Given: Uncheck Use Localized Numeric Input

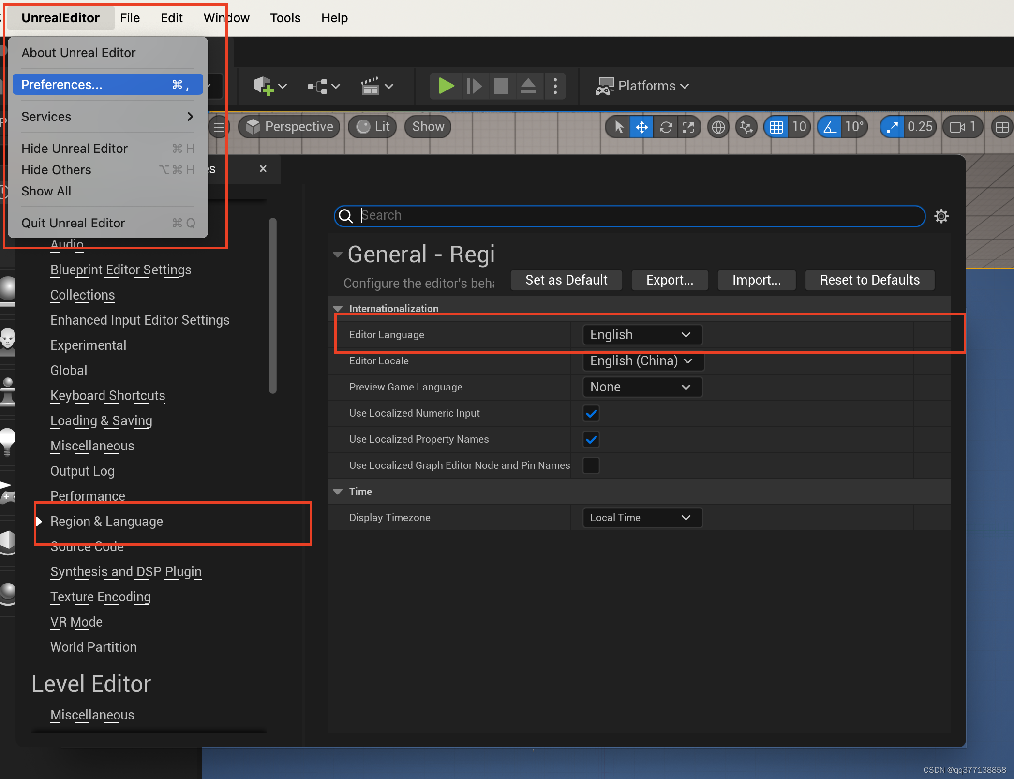Looking at the screenshot, I should tap(591, 413).
